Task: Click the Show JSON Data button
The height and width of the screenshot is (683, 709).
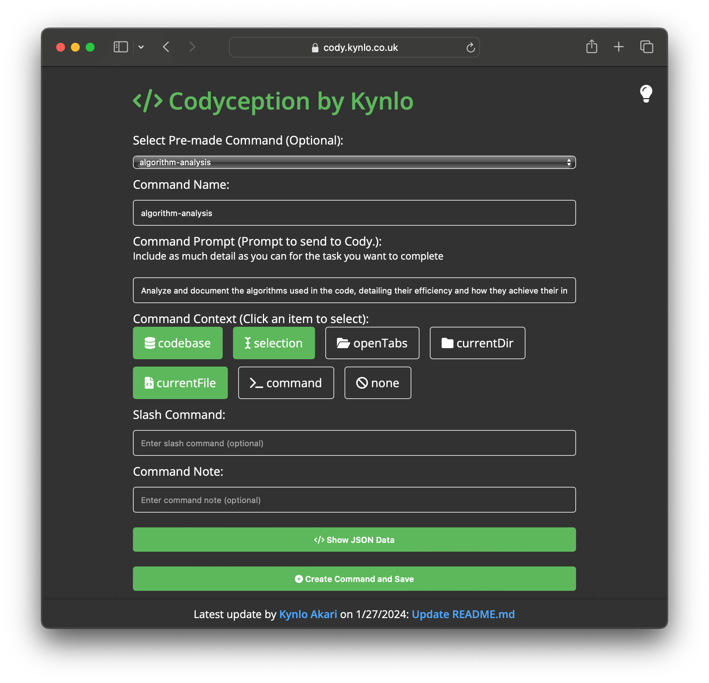Action: coord(354,540)
